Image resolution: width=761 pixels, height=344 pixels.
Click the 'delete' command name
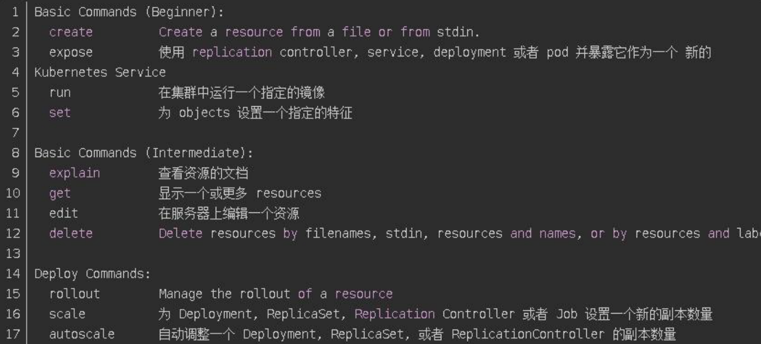(x=71, y=233)
